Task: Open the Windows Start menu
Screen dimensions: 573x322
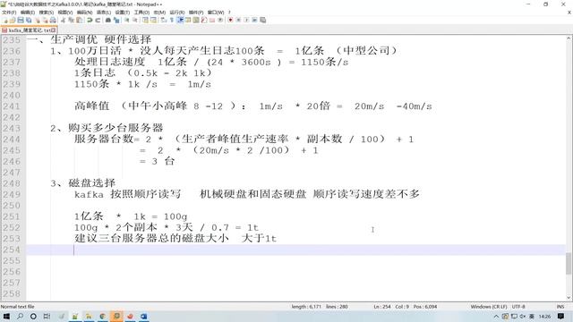Action: (6, 316)
